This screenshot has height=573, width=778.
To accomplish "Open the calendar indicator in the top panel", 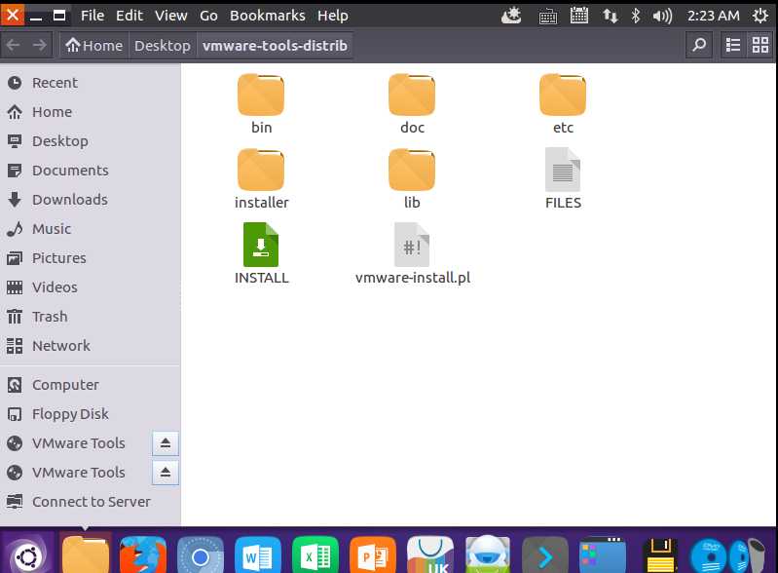I will 579,16.
